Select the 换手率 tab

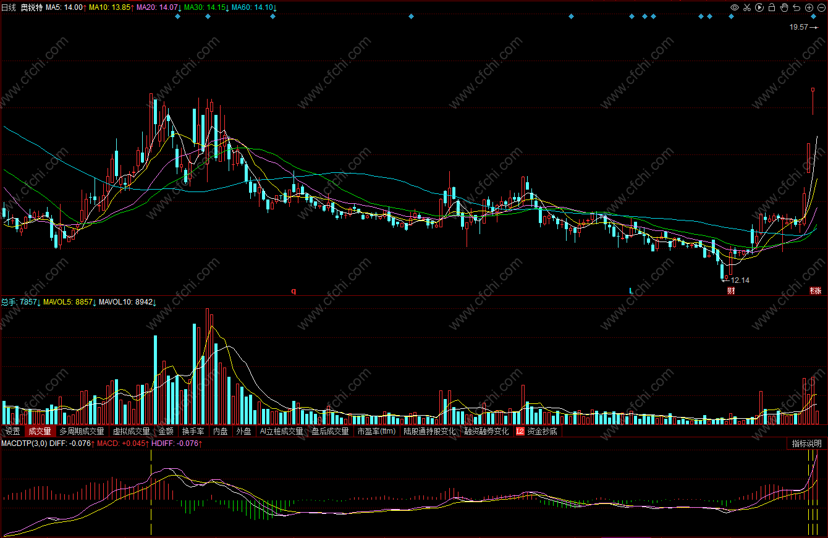[193, 431]
